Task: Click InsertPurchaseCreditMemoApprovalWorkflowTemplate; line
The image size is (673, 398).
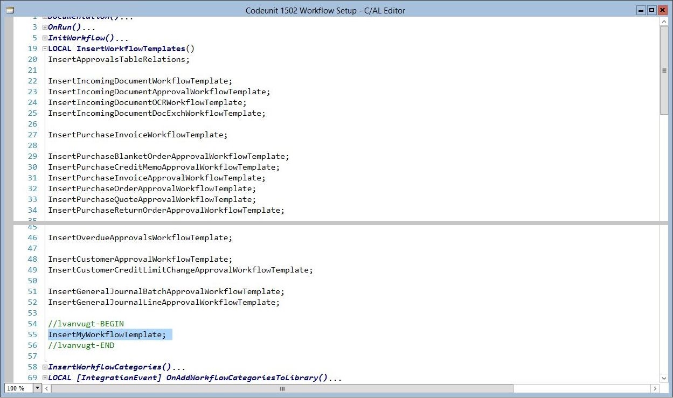Action: [x=164, y=167]
